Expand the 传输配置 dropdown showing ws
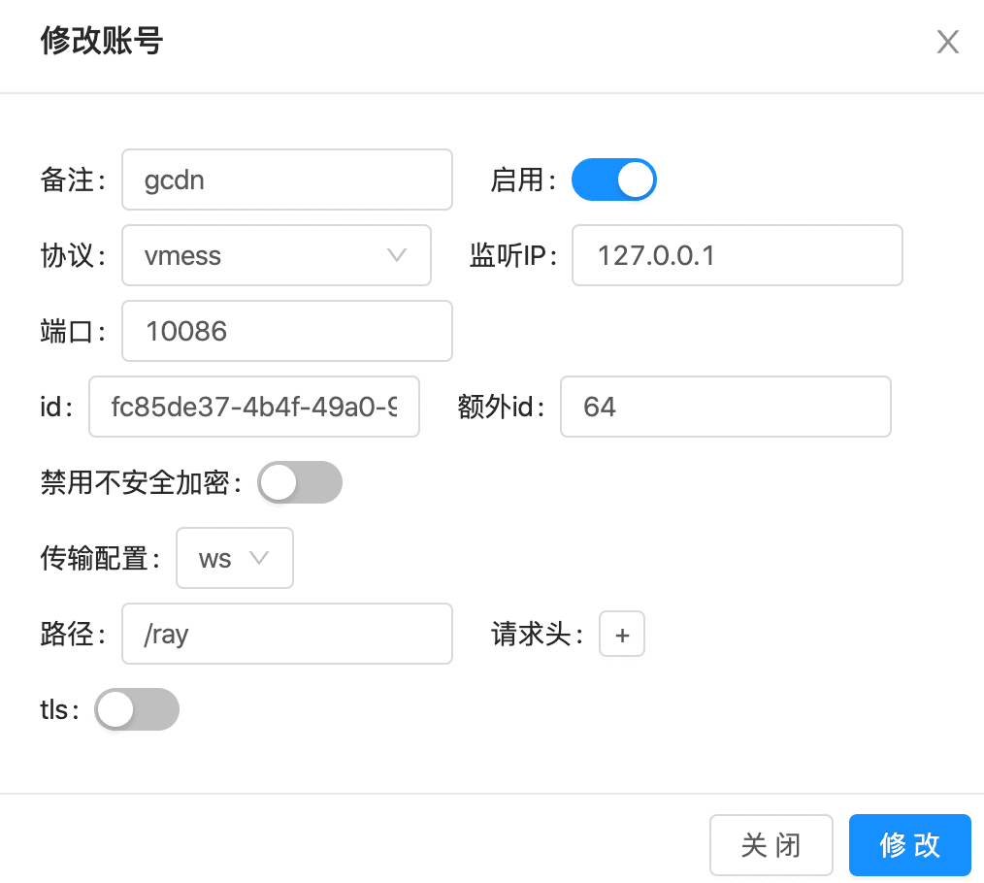Viewport: 984px width, 883px height. click(x=234, y=558)
